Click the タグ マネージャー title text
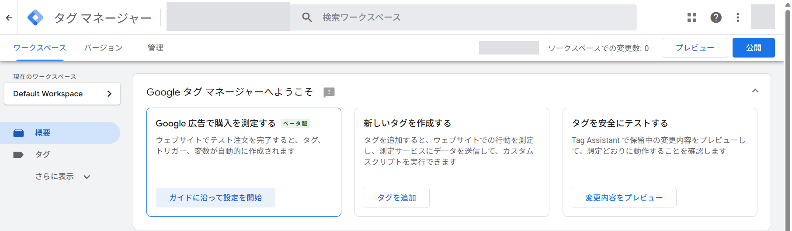 click(103, 18)
